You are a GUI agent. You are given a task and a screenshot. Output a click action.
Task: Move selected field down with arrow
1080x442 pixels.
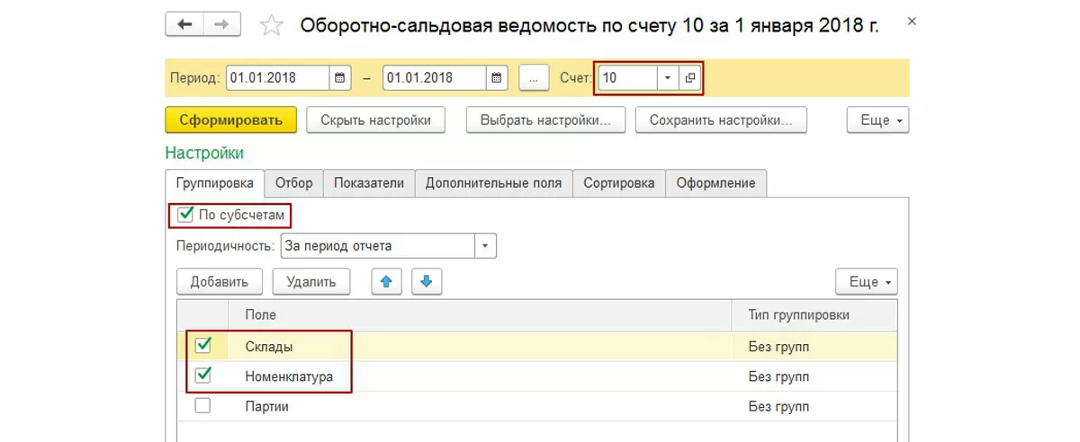click(427, 281)
